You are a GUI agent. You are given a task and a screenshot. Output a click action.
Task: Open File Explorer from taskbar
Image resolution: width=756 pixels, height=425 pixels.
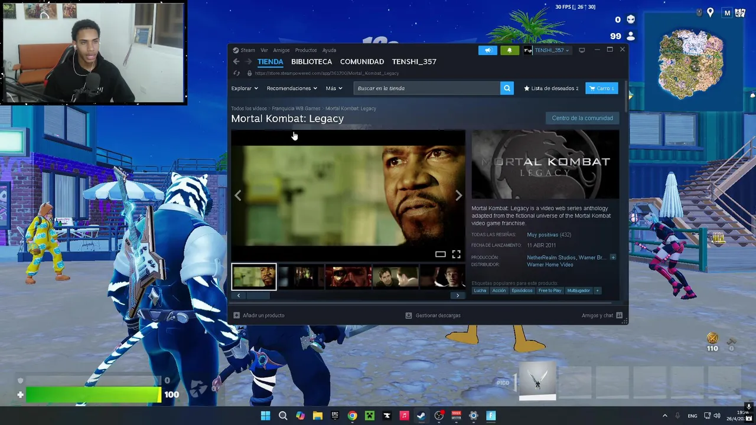click(x=317, y=416)
